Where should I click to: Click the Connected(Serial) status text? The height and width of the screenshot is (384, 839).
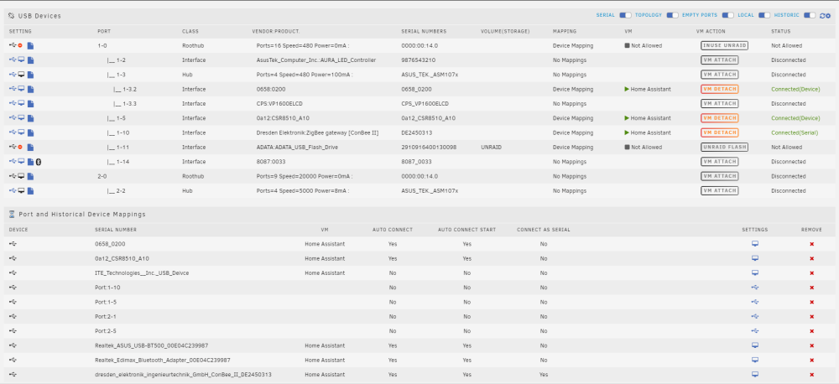coord(795,132)
